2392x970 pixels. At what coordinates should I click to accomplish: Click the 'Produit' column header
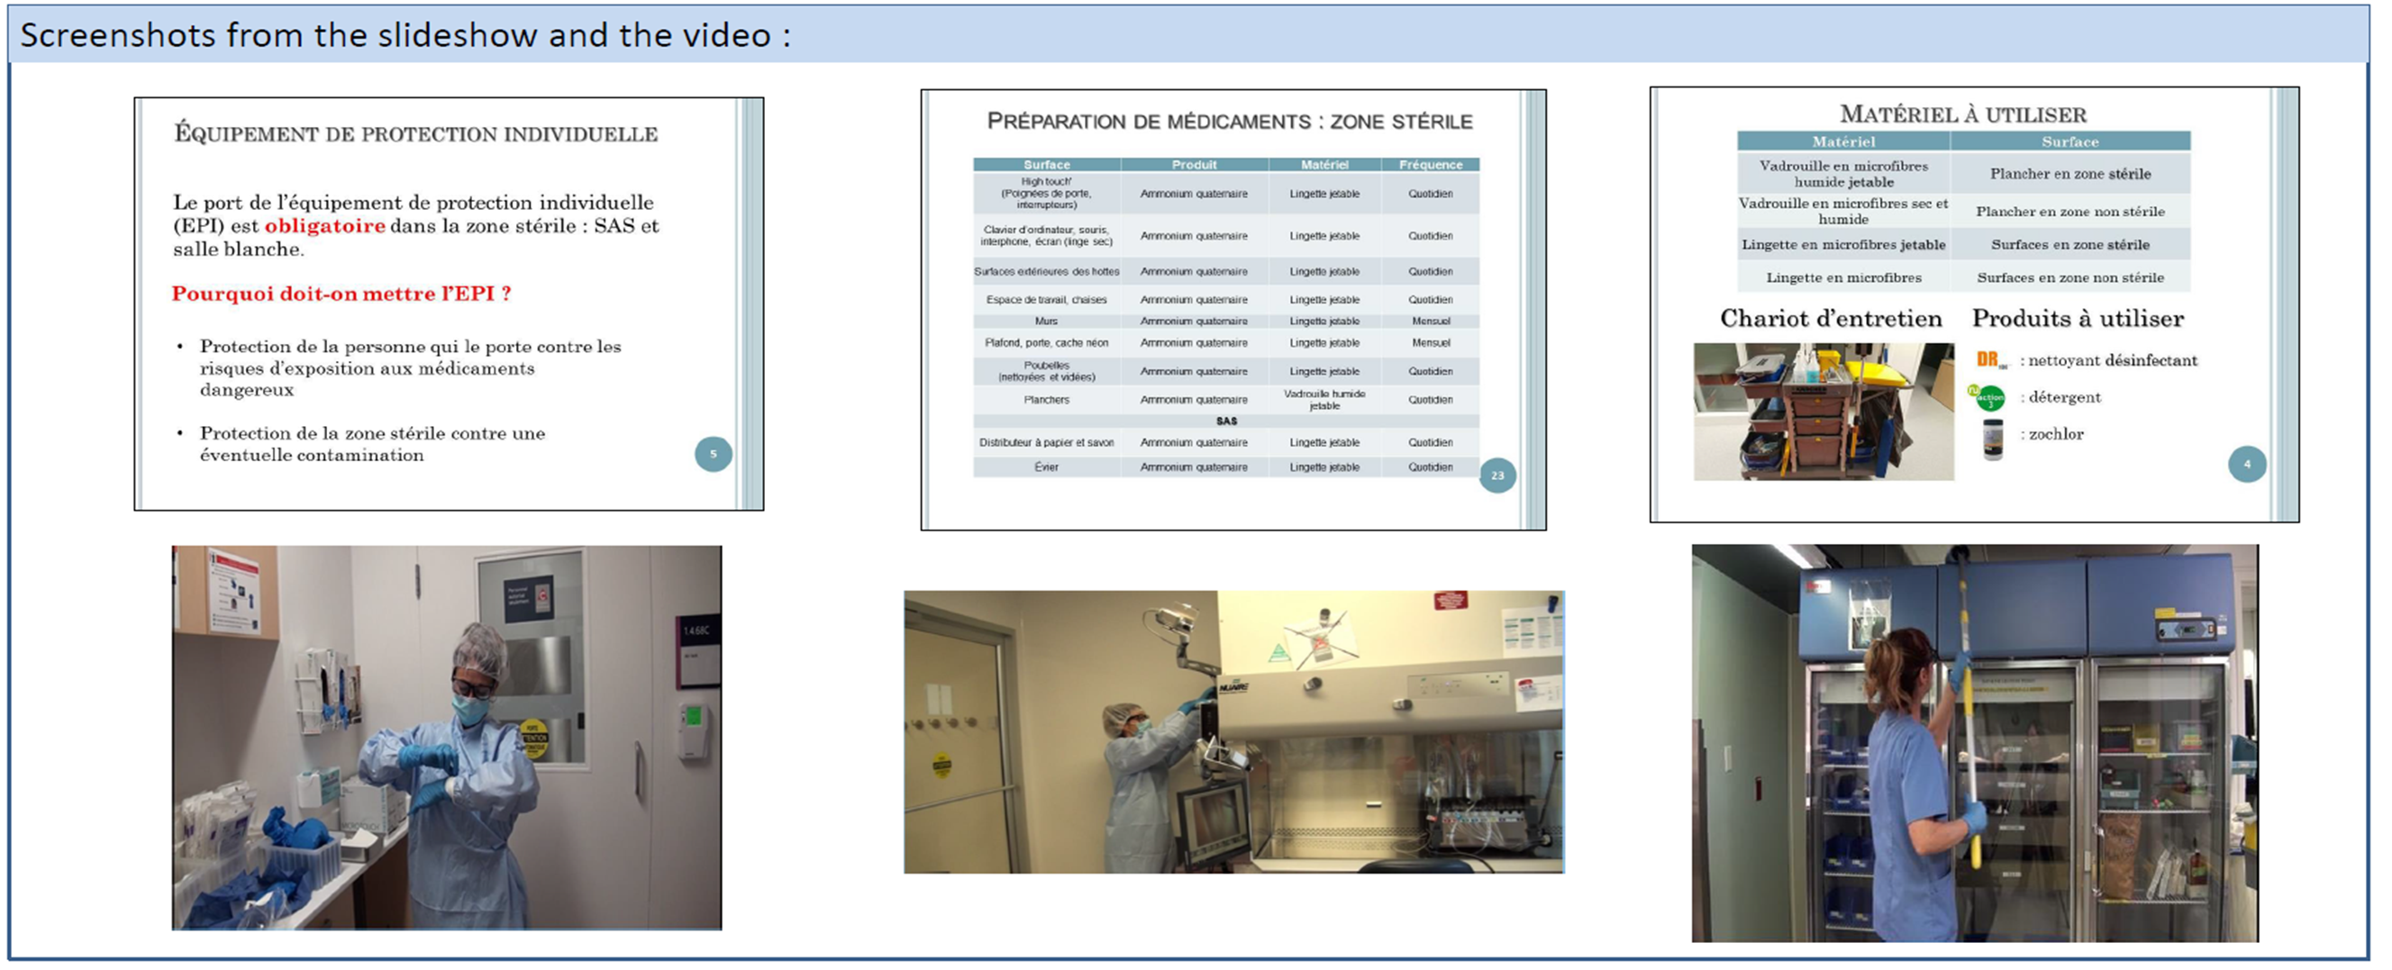click(1193, 164)
